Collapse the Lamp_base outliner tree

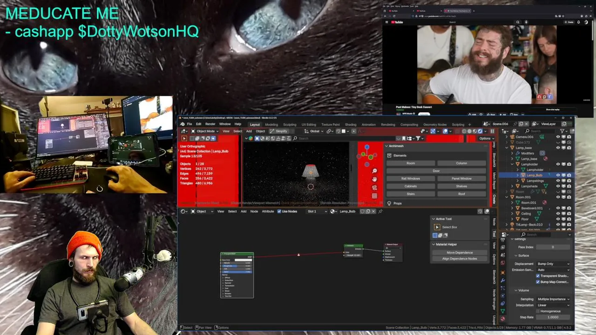coord(507,148)
